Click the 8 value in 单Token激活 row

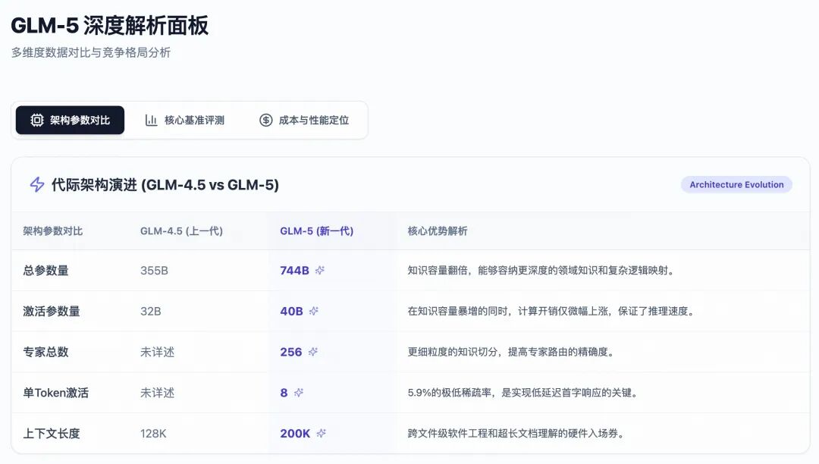click(284, 393)
